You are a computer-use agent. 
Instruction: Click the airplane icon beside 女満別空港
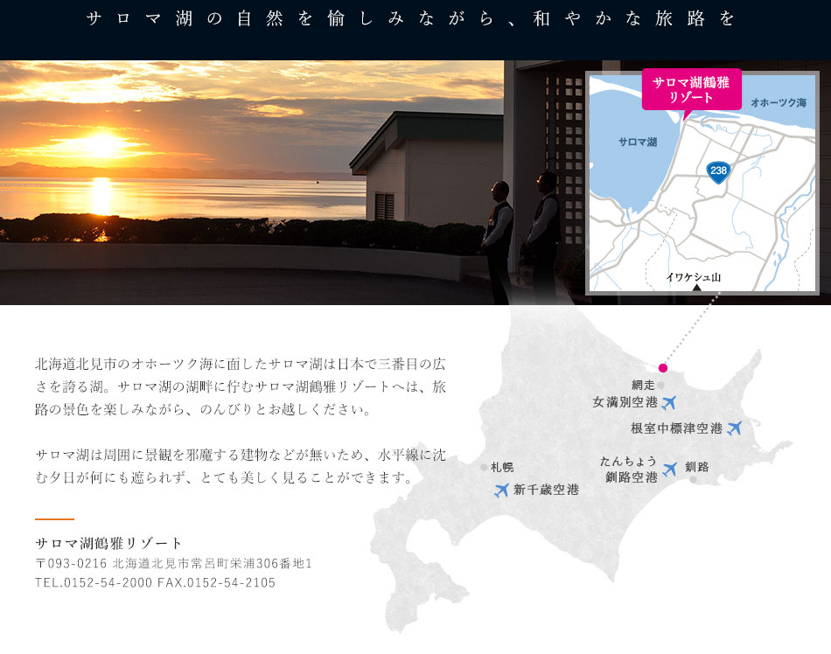pyautogui.click(x=669, y=402)
